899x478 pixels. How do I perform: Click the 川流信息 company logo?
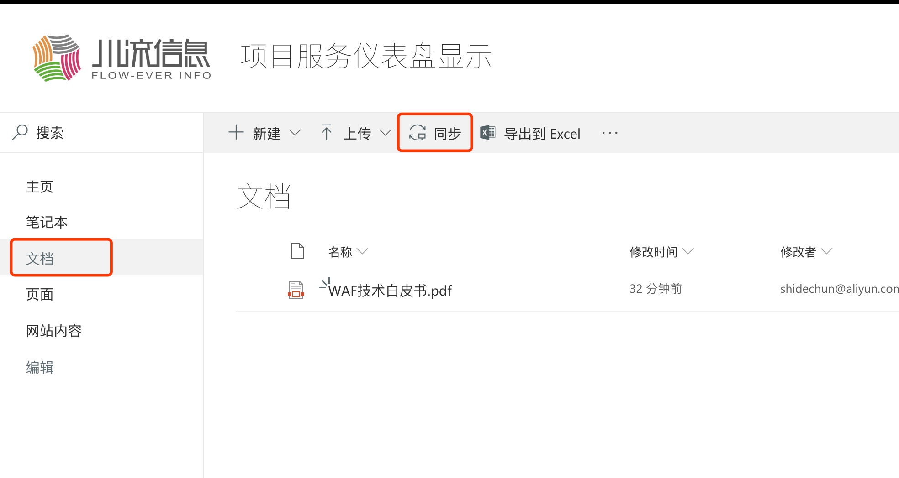122,58
